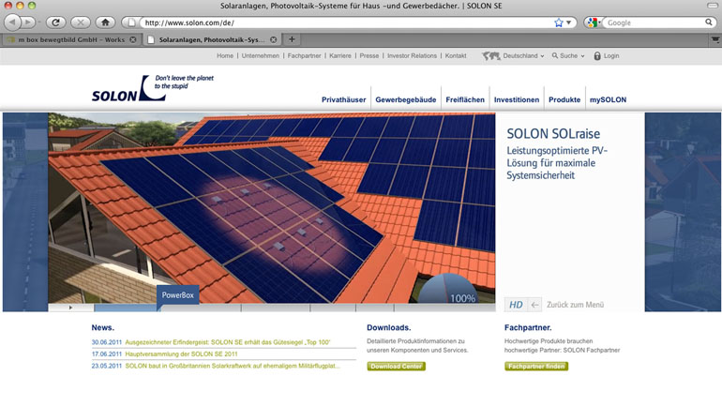This screenshot has height=406, width=722.
Task: Go forward with the browser forward arrow
Action: (x=28, y=23)
